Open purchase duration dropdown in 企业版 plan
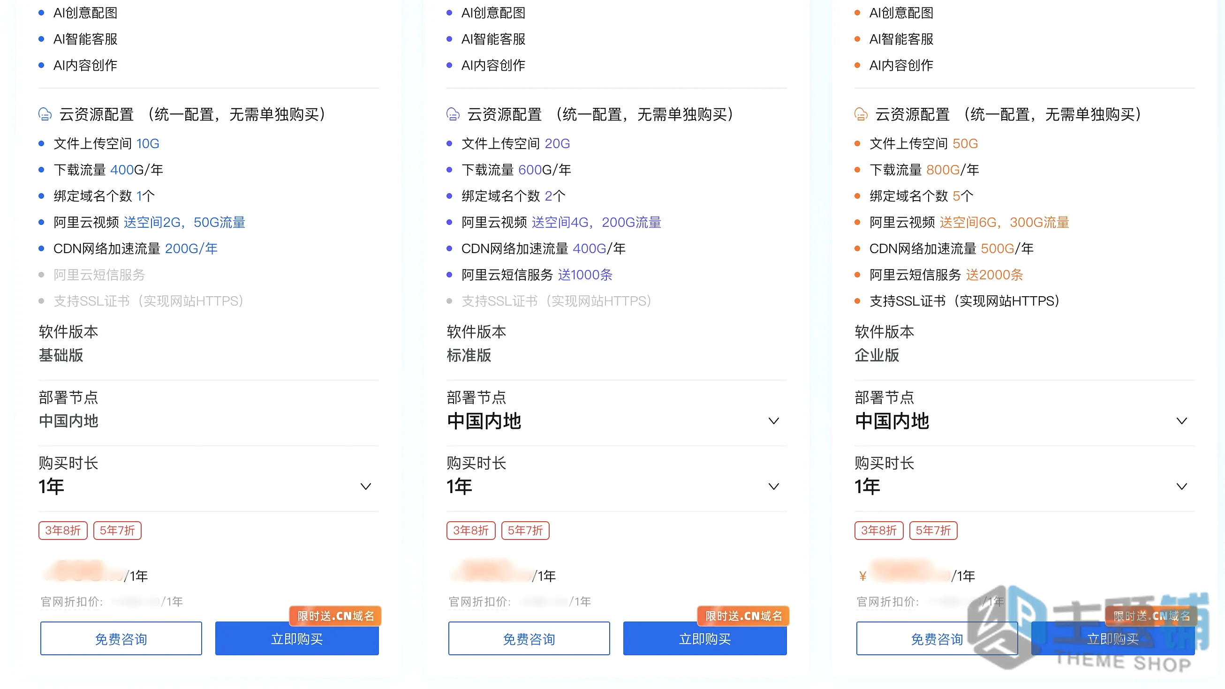Screen dimensions: 1225x689 tap(1024, 487)
